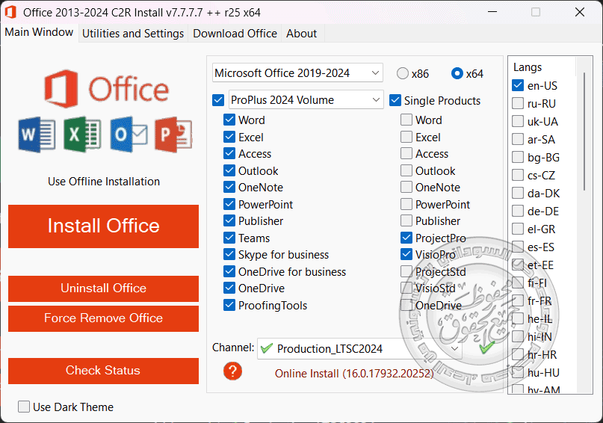
Task: Uncheck the ProjectPro checkbox
Action: coord(406,238)
